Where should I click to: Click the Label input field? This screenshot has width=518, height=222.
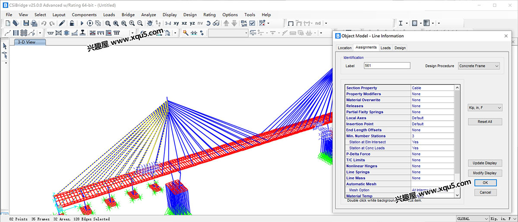click(x=387, y=66)
